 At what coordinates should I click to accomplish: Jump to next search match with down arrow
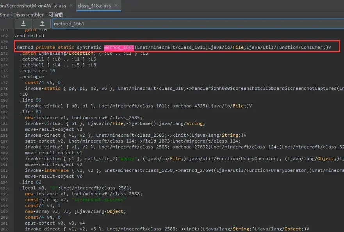(x=23, y=23)
